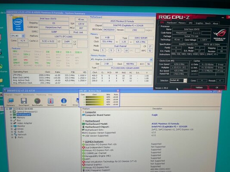Switch to CPU-Z Bench tab
The height and width of the screenshot is (172, 230).
208,23
